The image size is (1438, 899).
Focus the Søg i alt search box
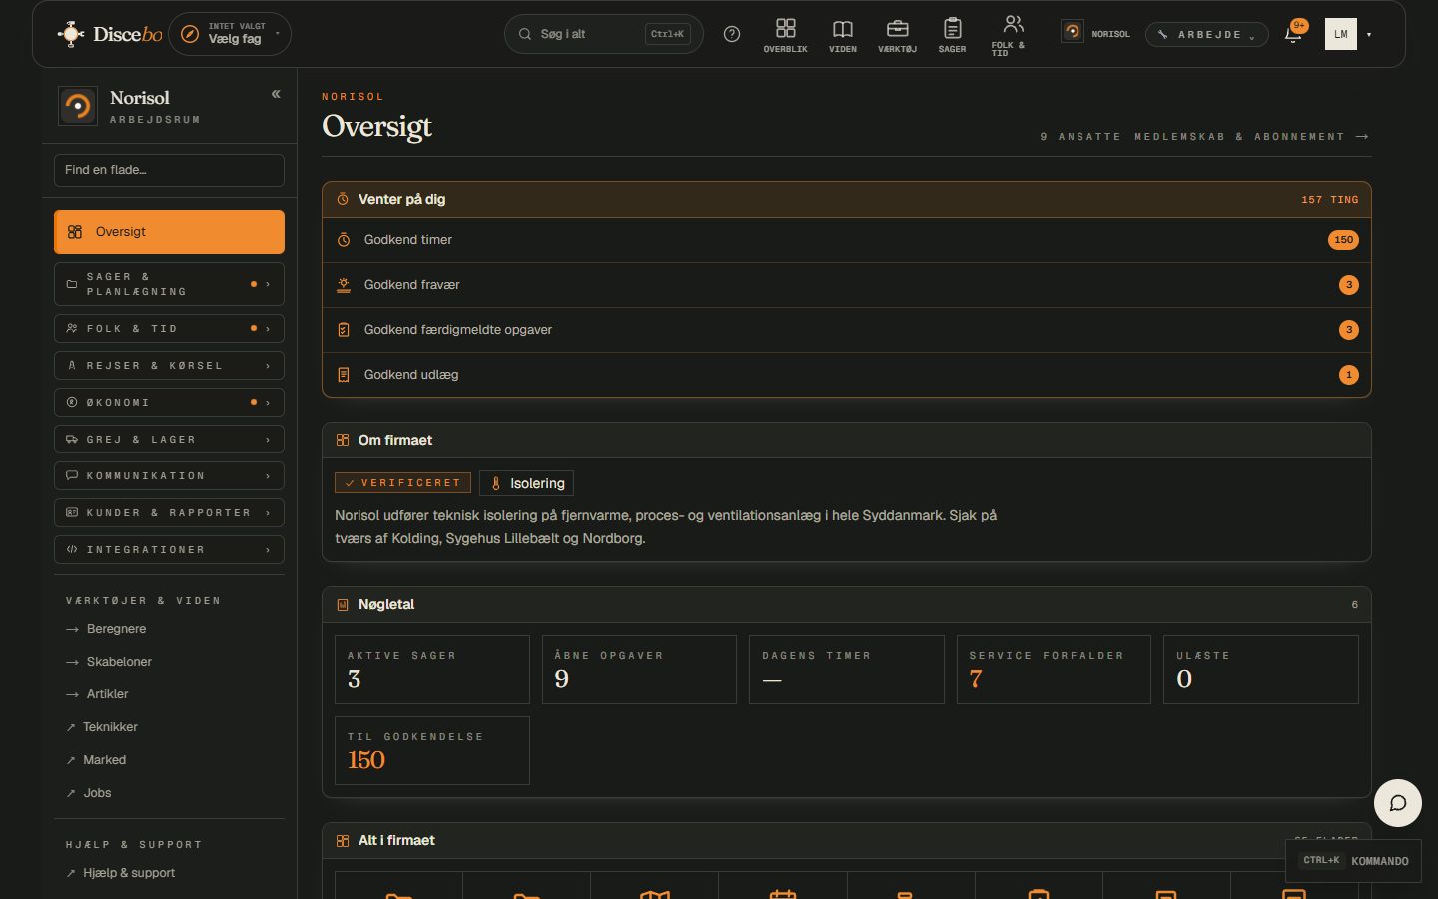tap(604, 34)
